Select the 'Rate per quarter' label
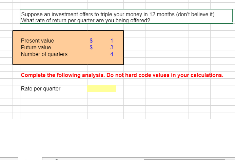The width and height of the screenshot is (235, 160). pyautogui.click(x=41, y=89)
